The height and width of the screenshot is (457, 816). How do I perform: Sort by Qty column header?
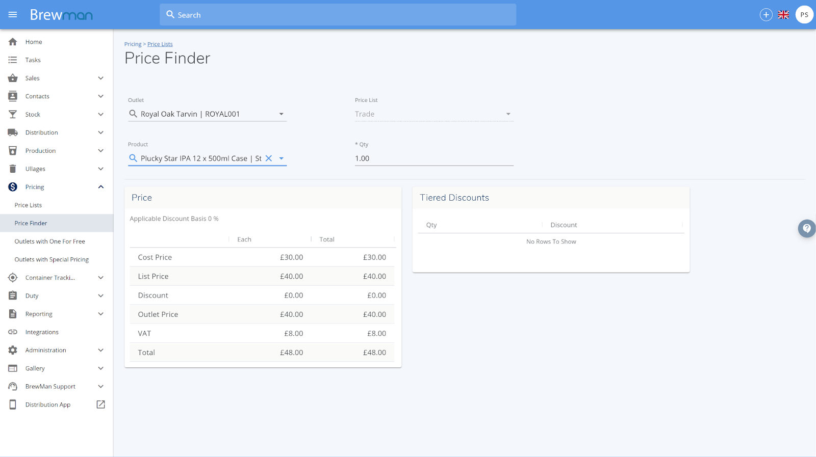pyautogui.click(x=431, y=225)
